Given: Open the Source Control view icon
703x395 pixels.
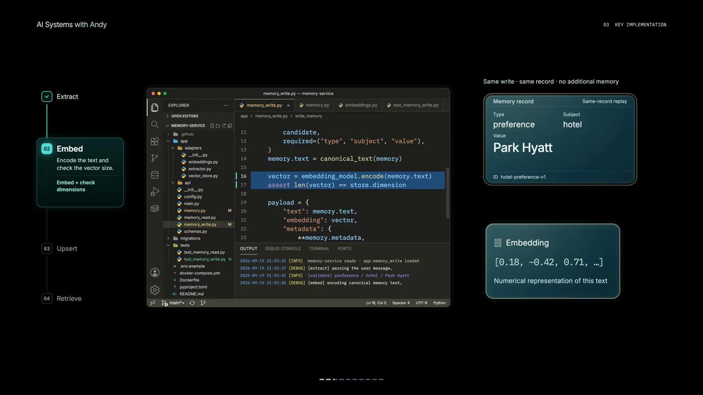Looking at the screenshot, I should point(155,158).
